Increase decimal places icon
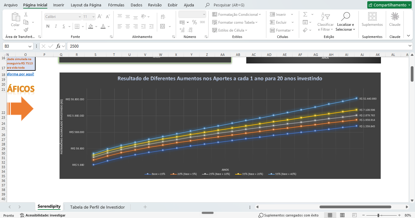Image resolution: width=415 pixels, height=218 pixels. tap(182, 30)
